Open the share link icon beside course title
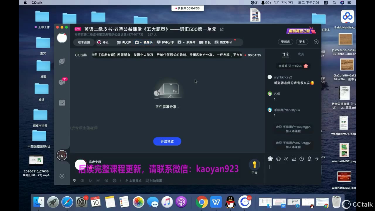The image size is (375, 211). (222, 29)
